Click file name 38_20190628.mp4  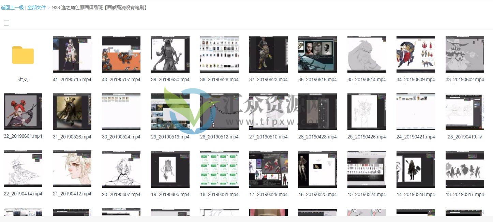(219, 79)
